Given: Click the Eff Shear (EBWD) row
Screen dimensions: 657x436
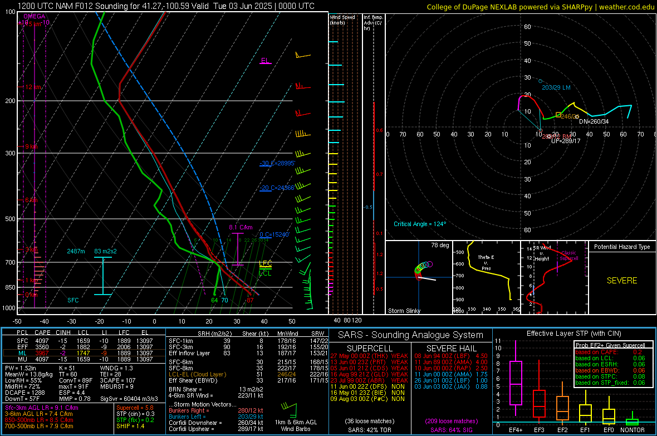Looking at the screenshot, I should (x=249, y=381).
